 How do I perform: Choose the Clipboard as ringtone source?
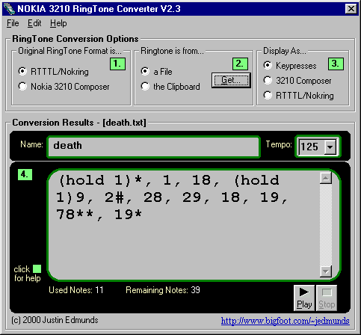point(145,87)
